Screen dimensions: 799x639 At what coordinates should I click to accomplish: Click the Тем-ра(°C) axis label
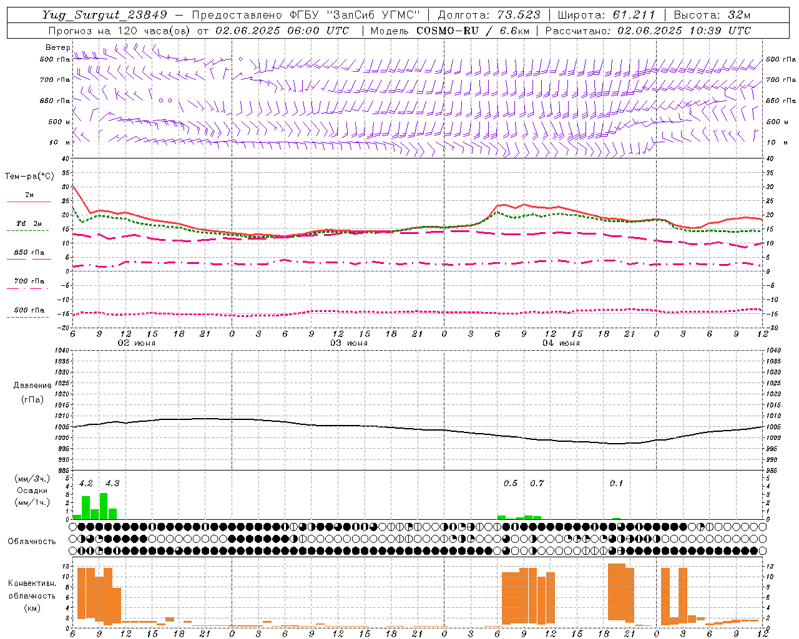[29, 177]
